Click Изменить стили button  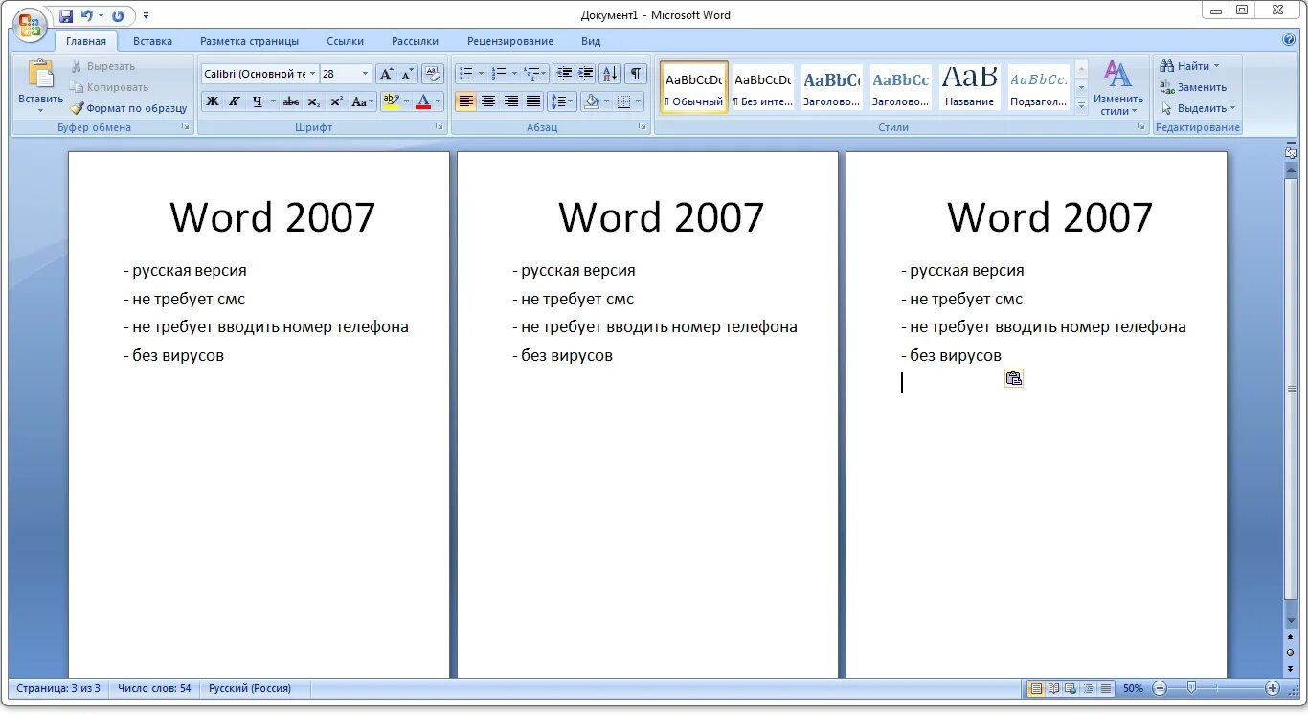[x=1118, y=88]
